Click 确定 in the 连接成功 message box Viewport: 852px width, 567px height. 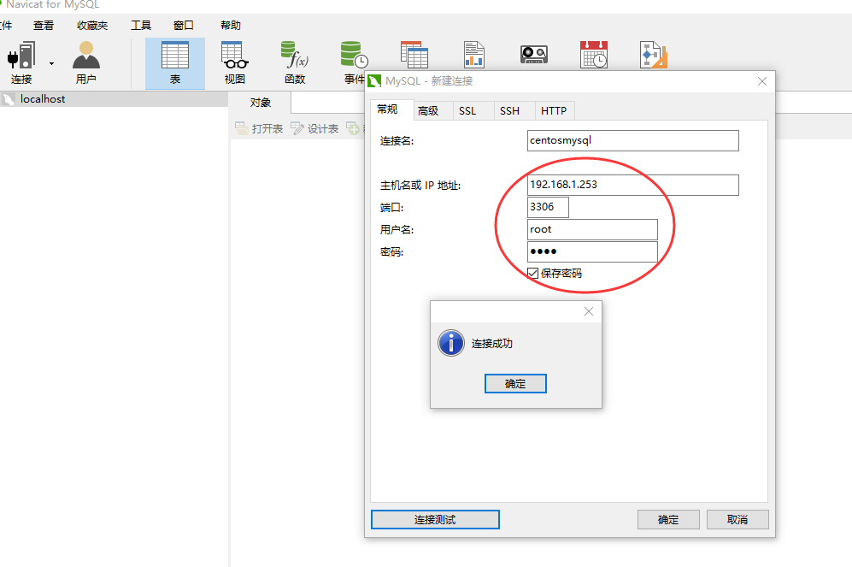[515, 384]
